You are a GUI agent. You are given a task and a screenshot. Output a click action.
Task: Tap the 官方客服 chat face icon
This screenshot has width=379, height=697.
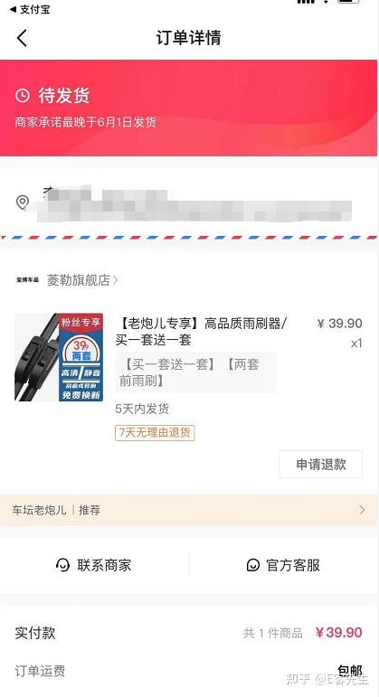252,565
